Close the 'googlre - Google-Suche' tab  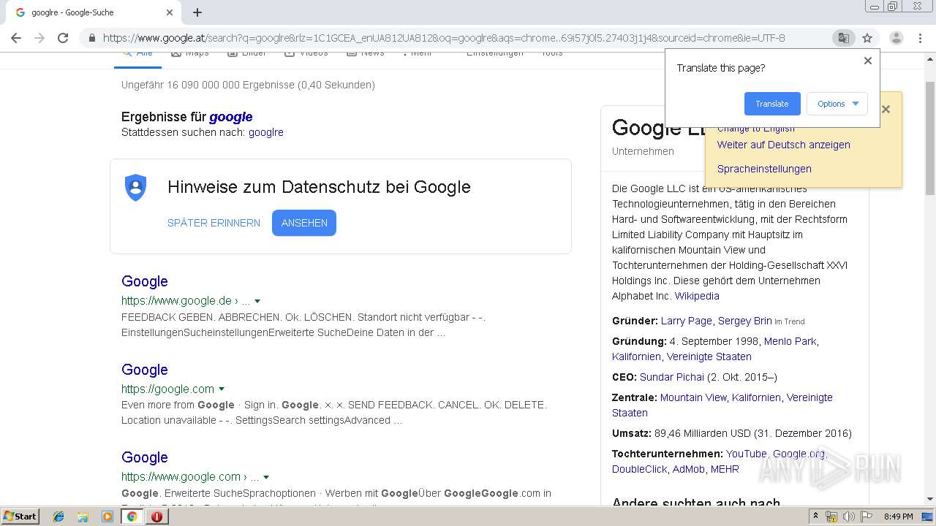170,12
